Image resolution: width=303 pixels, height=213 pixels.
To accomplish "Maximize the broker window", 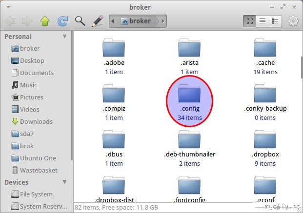I will [283, 7].
